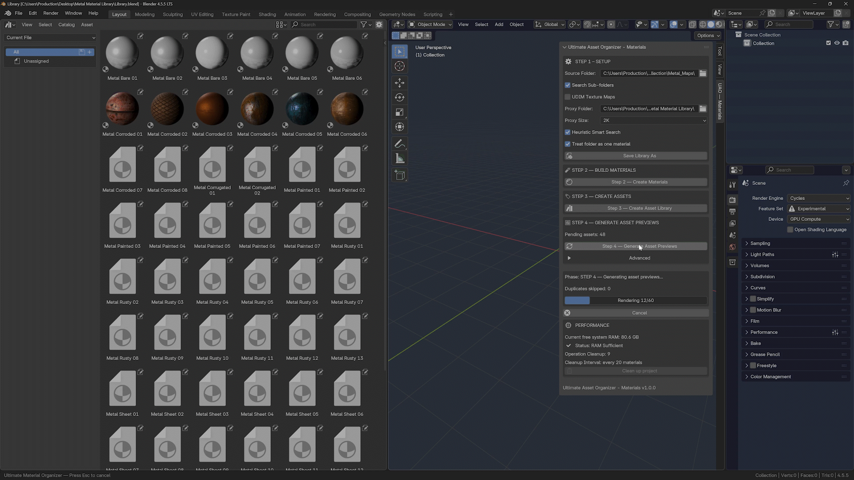Select the Annotate tool
Viewport: 854px width, 480px height.
tap(399, 144)
